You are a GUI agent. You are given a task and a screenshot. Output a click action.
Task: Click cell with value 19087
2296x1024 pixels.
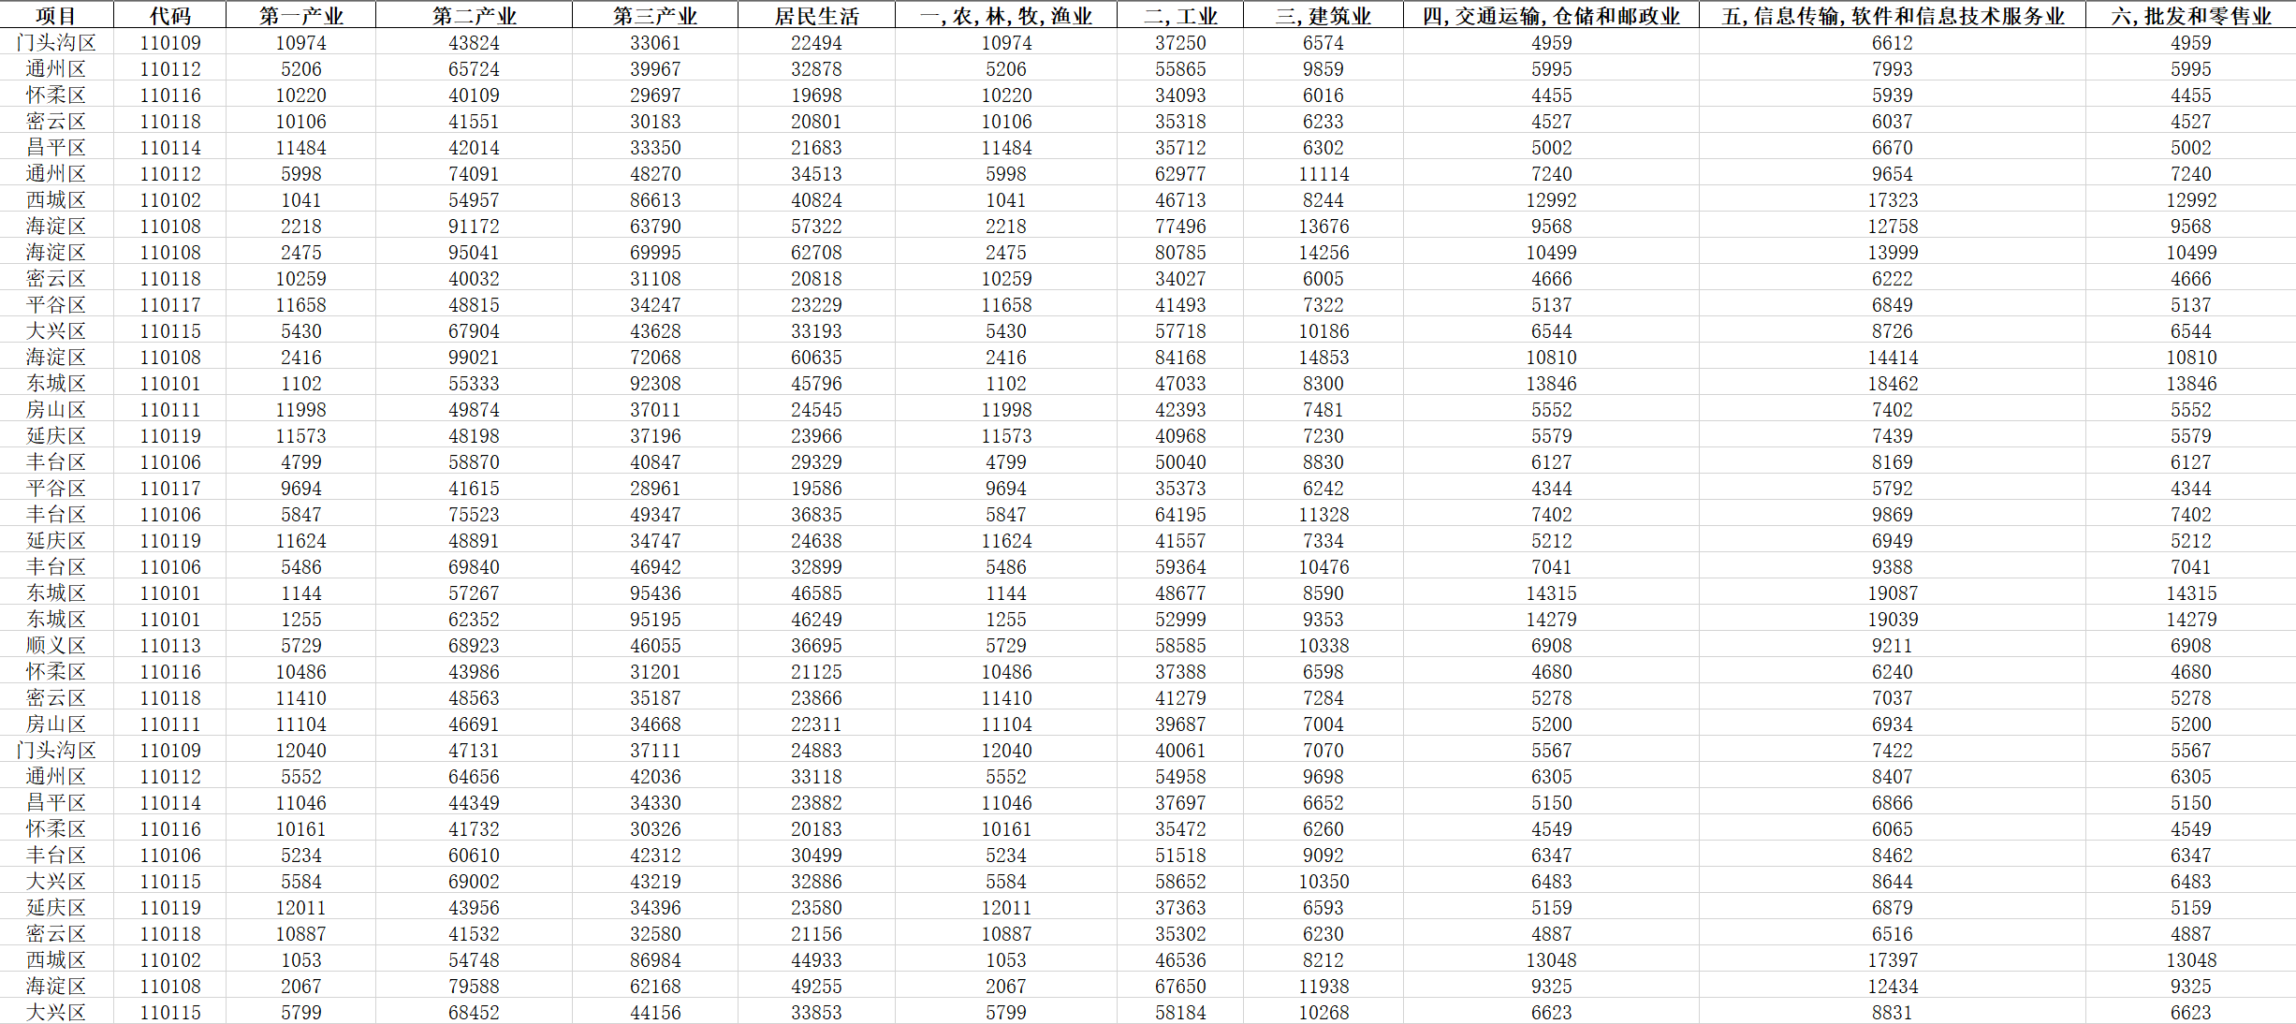(x=1893, y=593)
